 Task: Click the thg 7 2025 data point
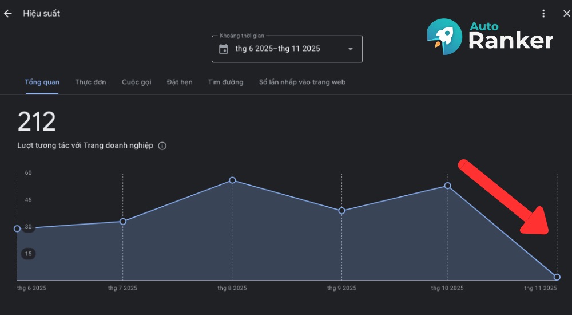[123, 222]
